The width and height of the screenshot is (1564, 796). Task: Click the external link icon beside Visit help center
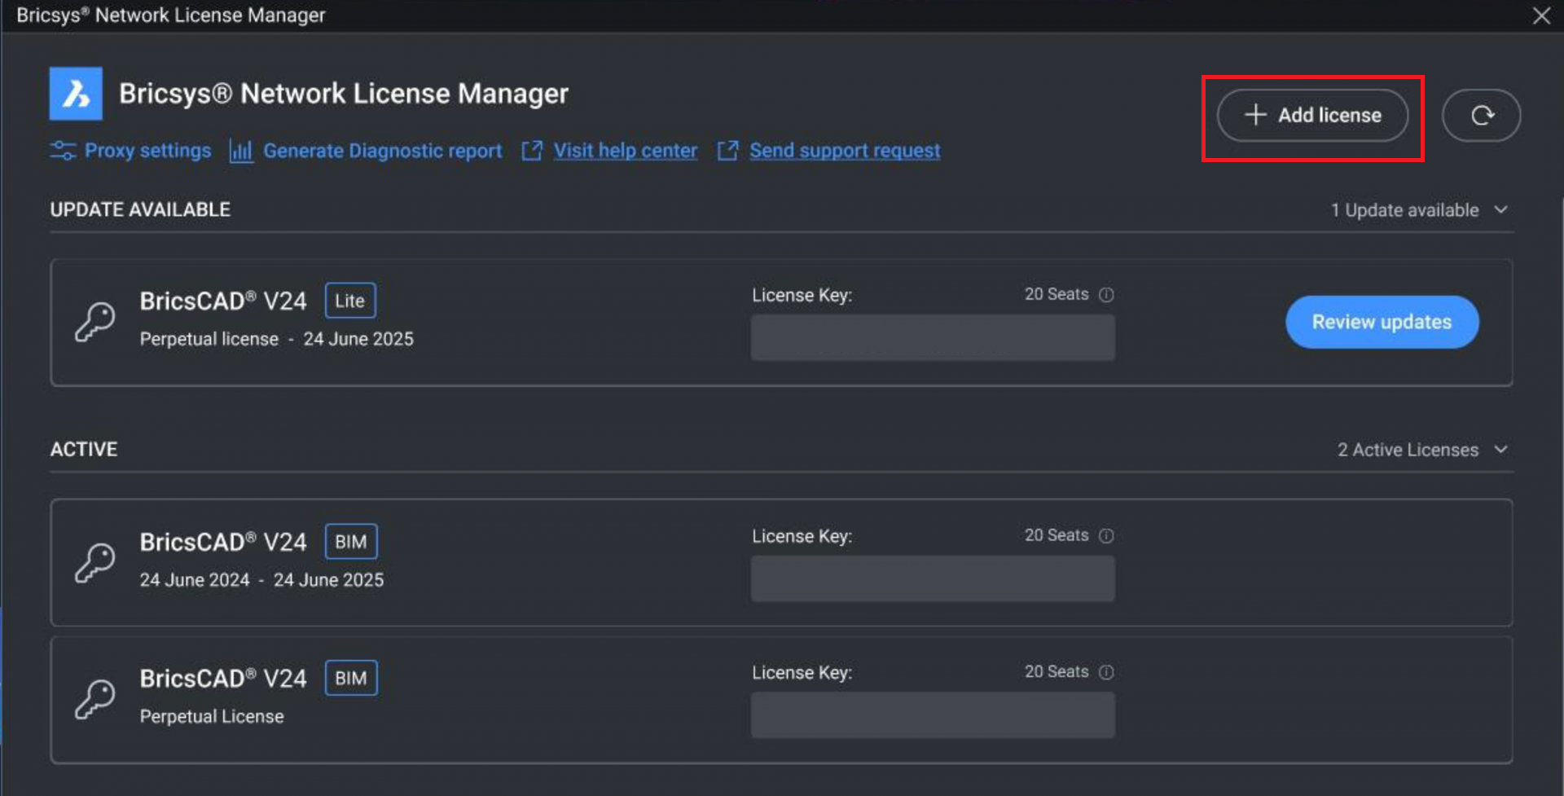[x=532, y=151]
